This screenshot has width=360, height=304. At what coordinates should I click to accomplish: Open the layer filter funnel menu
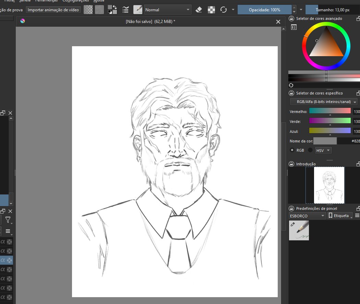(8, 220)
